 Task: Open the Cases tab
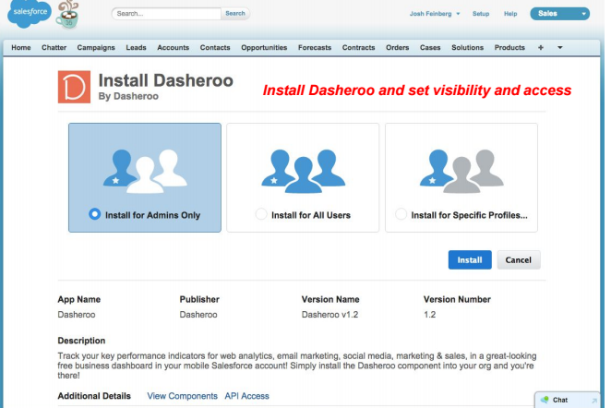[x=430, y=48]
